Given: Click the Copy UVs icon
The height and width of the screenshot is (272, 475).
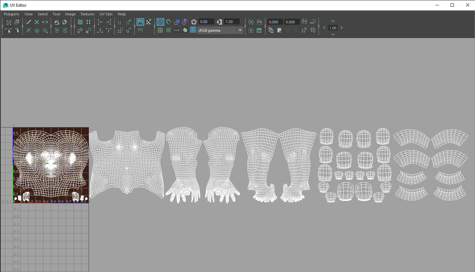Looking at the screenshot, I should 271,30.
